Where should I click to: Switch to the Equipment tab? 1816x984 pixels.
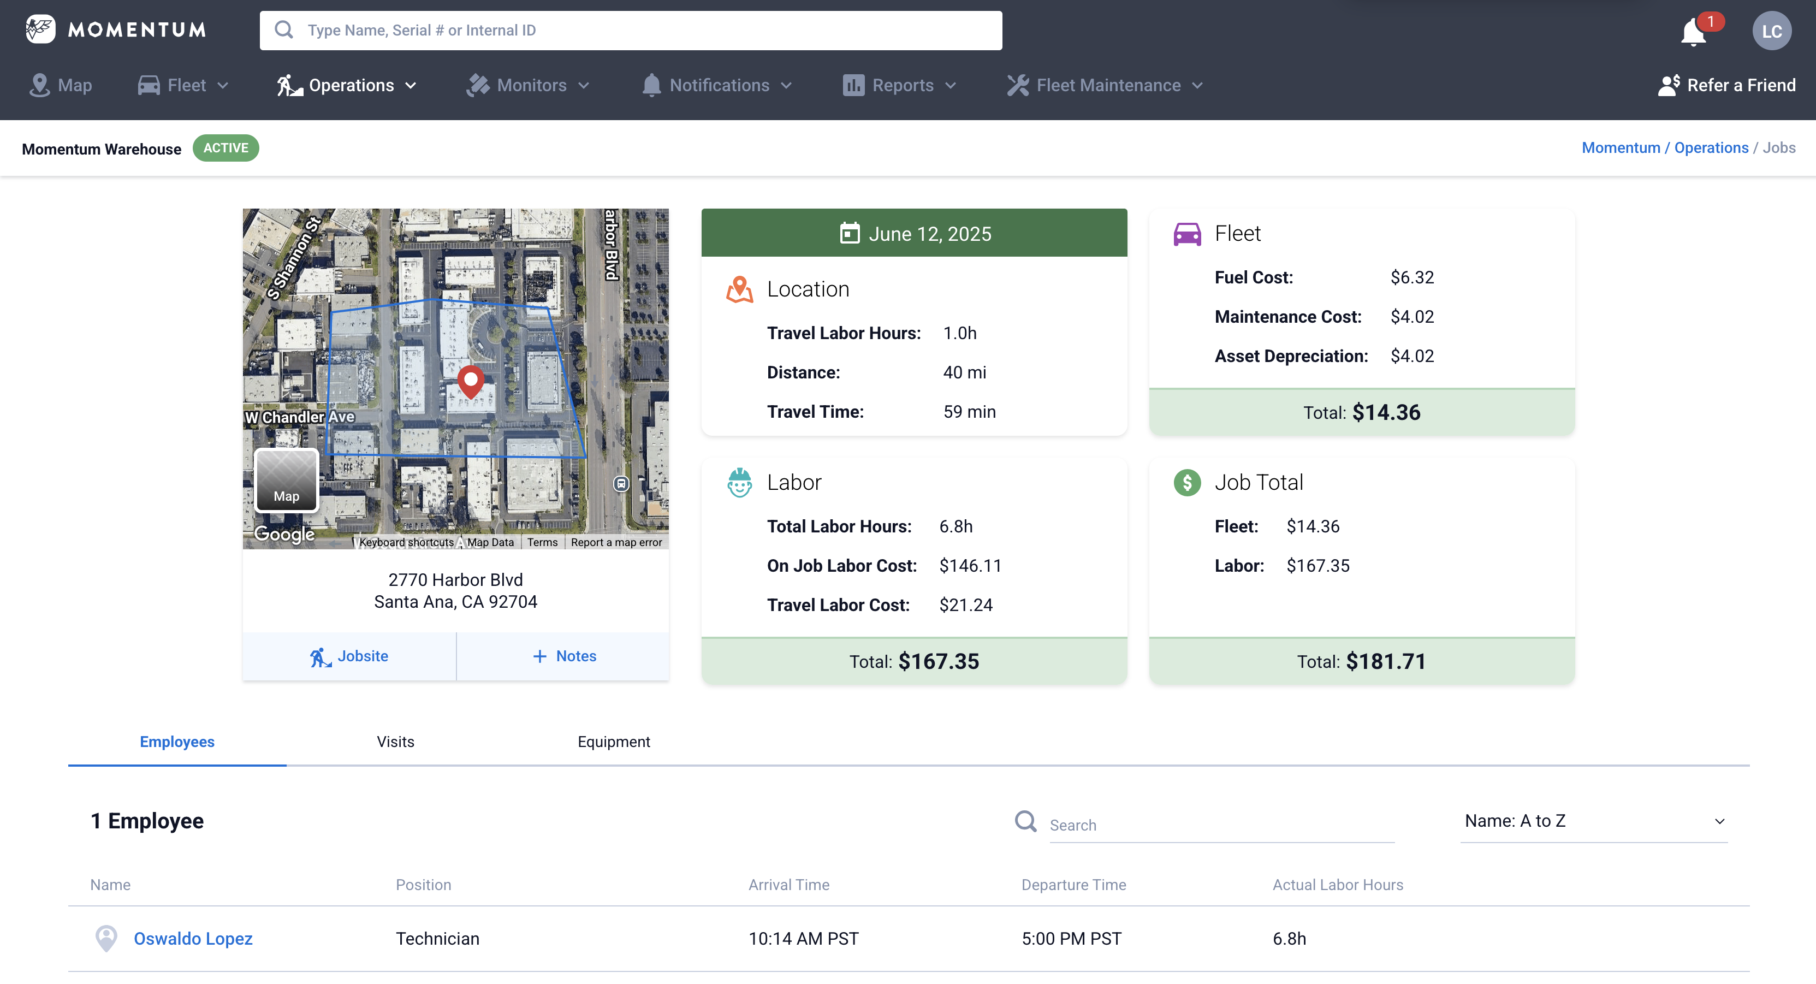pos(613,742)
